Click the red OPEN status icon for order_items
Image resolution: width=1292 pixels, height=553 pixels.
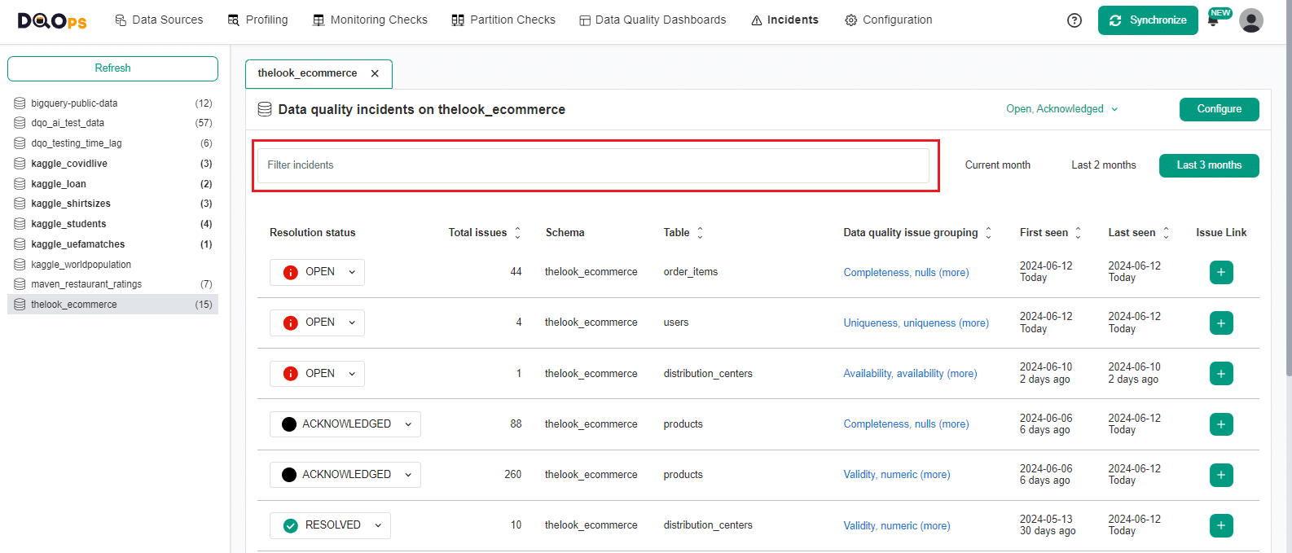(290, 272)
